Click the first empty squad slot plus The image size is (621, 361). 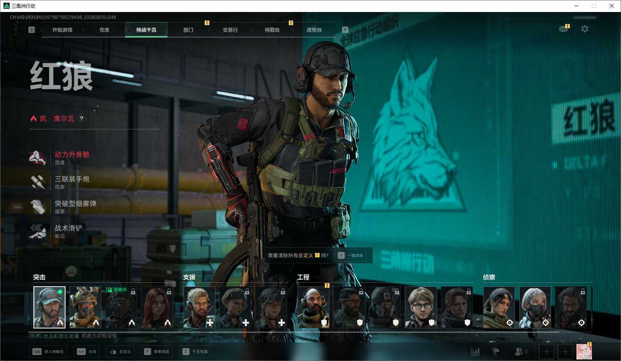pos(546,352)
